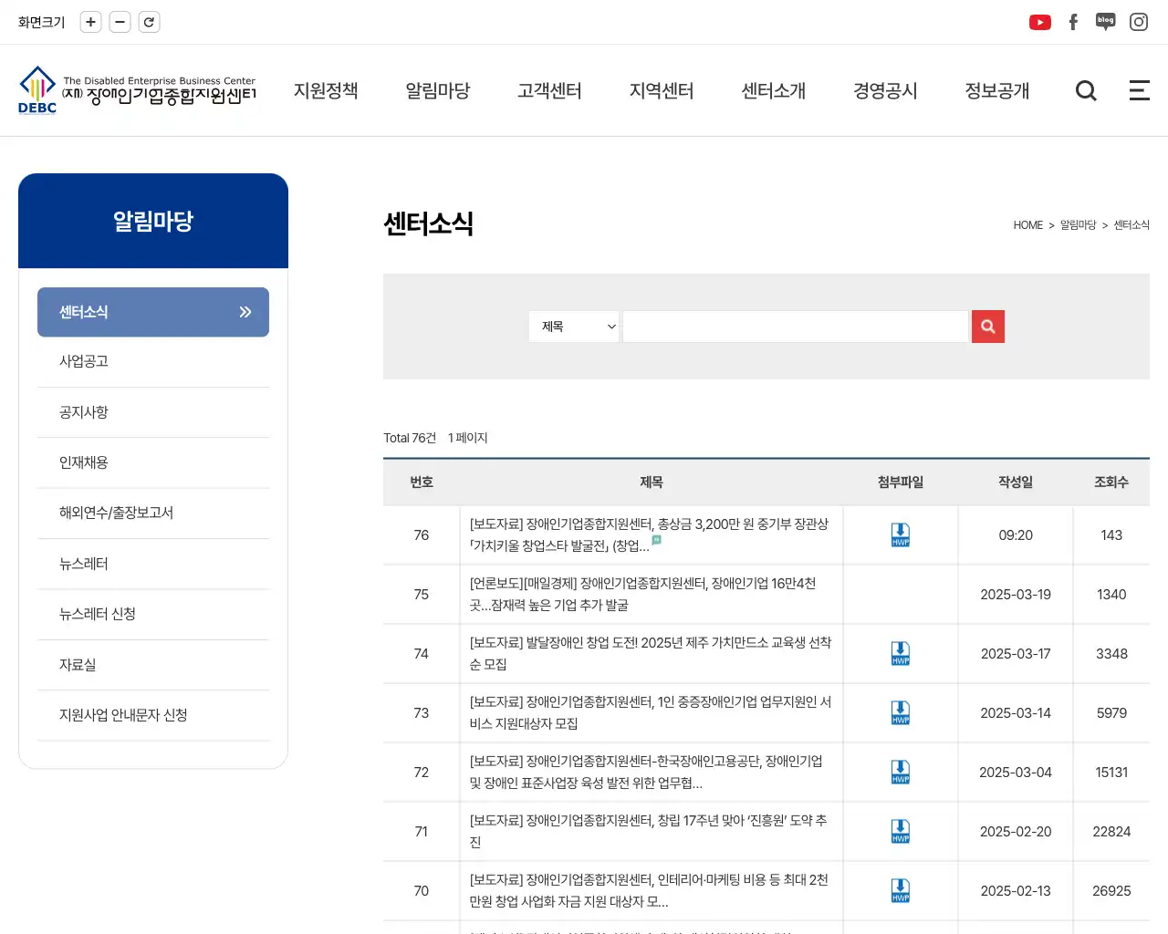1168x934 pixels.
Task: Click the date 2025-02-20 cell
Action: pyautogui.click(x=1016, y=832)
